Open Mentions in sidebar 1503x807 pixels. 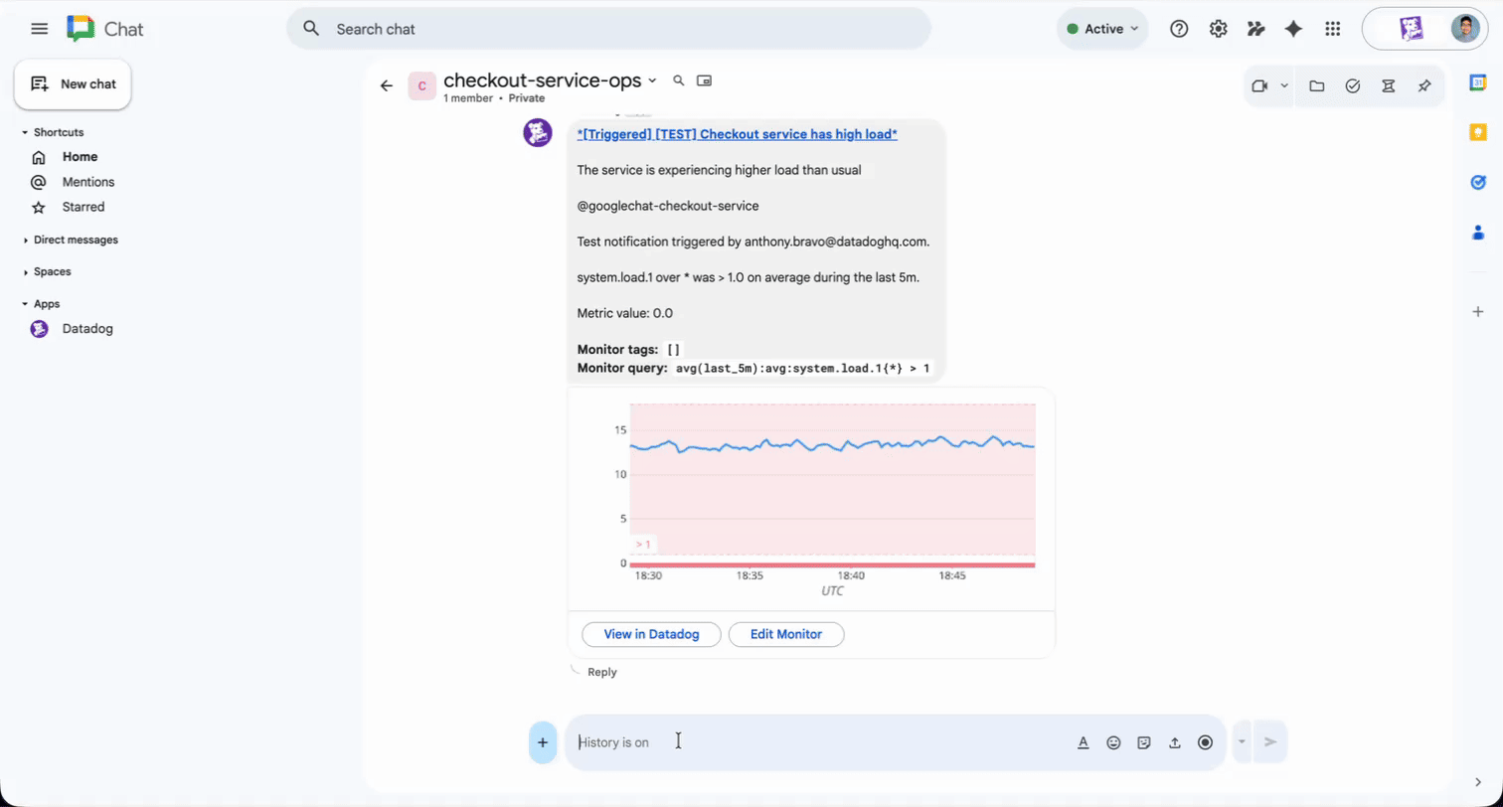point(87,182)
